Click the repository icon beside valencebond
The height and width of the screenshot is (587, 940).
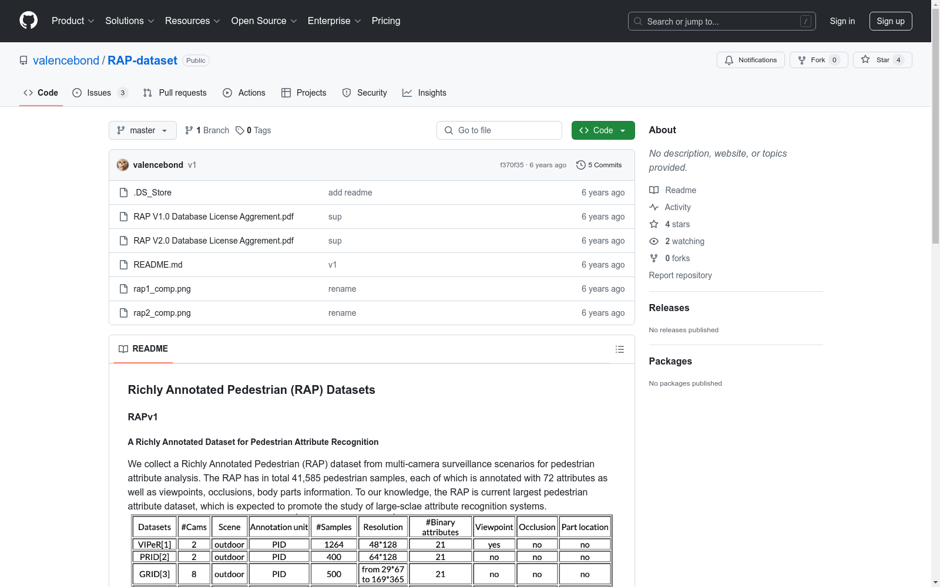point(23,60)
